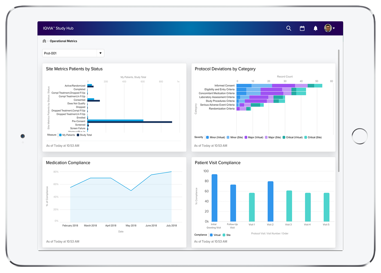Toggle My Patients legend series
Screen dimensions: 381x273
(x=67, y=135)
